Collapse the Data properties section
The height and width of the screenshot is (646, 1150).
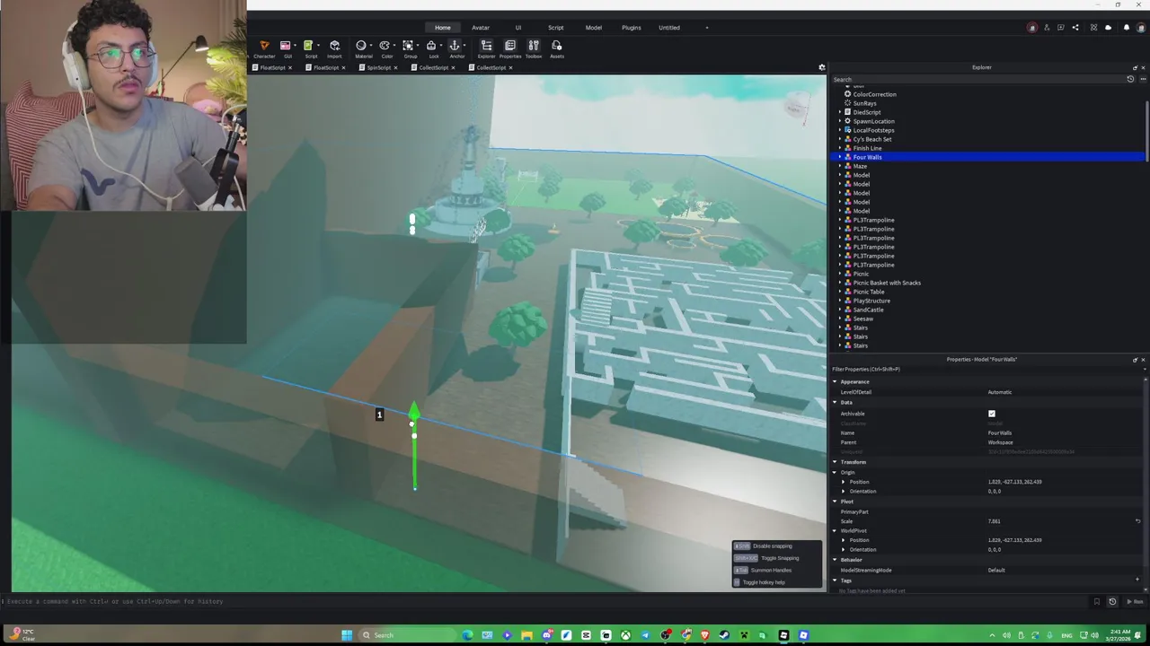pyautogui.click(x=834, y=402)
